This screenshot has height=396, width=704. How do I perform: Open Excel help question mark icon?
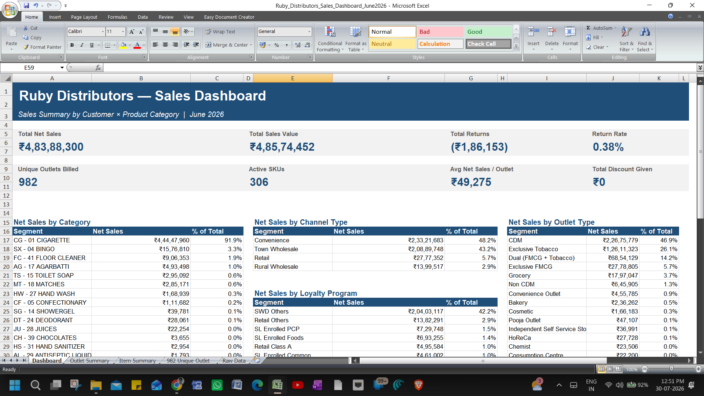[671, 16]
